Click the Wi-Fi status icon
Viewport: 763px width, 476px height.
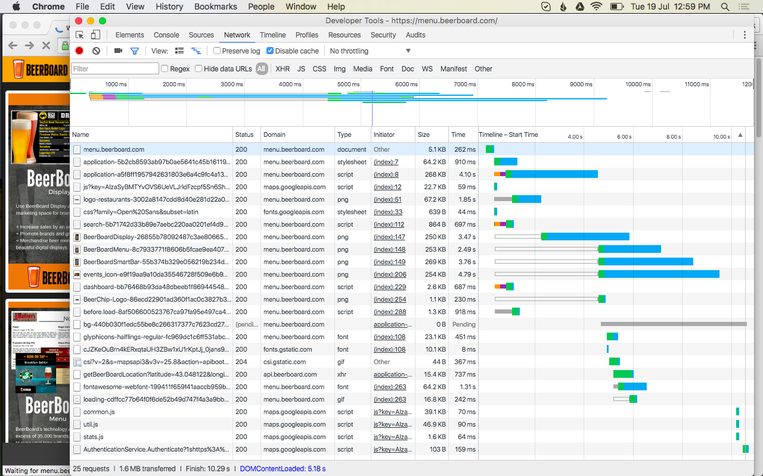point(596,7)
